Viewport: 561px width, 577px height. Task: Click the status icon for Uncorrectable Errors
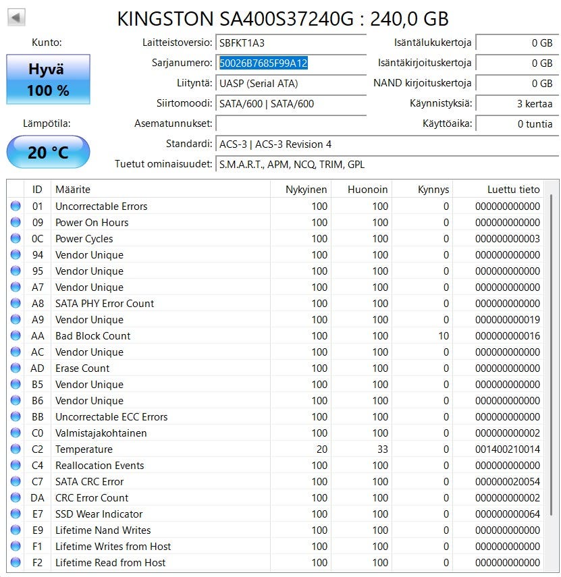16,206
